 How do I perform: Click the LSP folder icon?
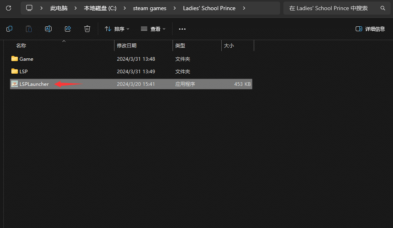pyautogui.click(x=15, y=71)
